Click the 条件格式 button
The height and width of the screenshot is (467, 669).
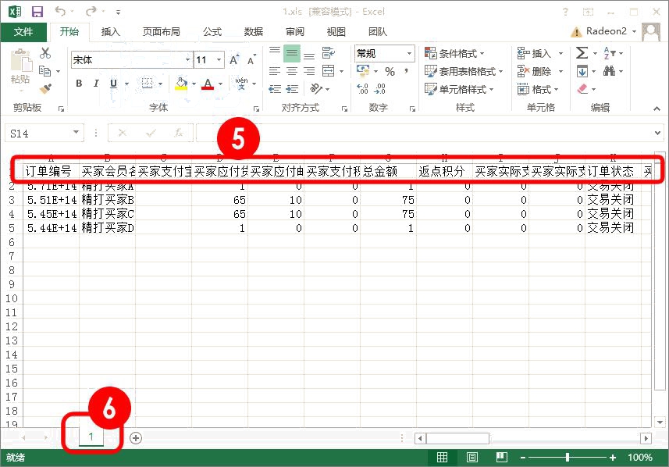click(x=455, y=53)
